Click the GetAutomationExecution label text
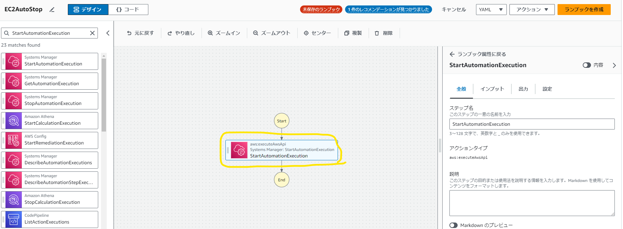Screen dimensions: 623x229 click(51, 83)
